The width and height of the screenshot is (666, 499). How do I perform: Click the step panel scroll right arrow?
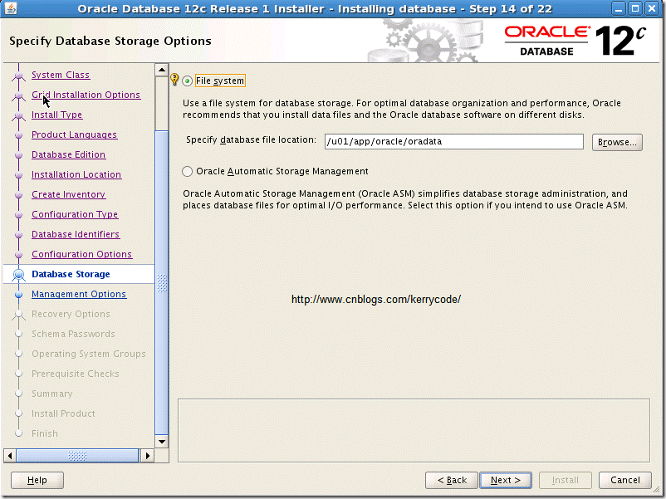click(x=147, y=456)
